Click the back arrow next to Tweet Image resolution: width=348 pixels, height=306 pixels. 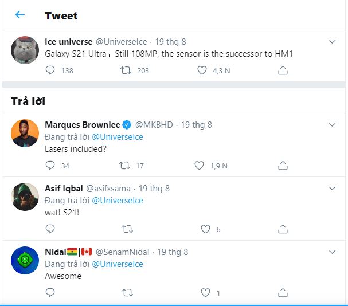coord(20,15)
